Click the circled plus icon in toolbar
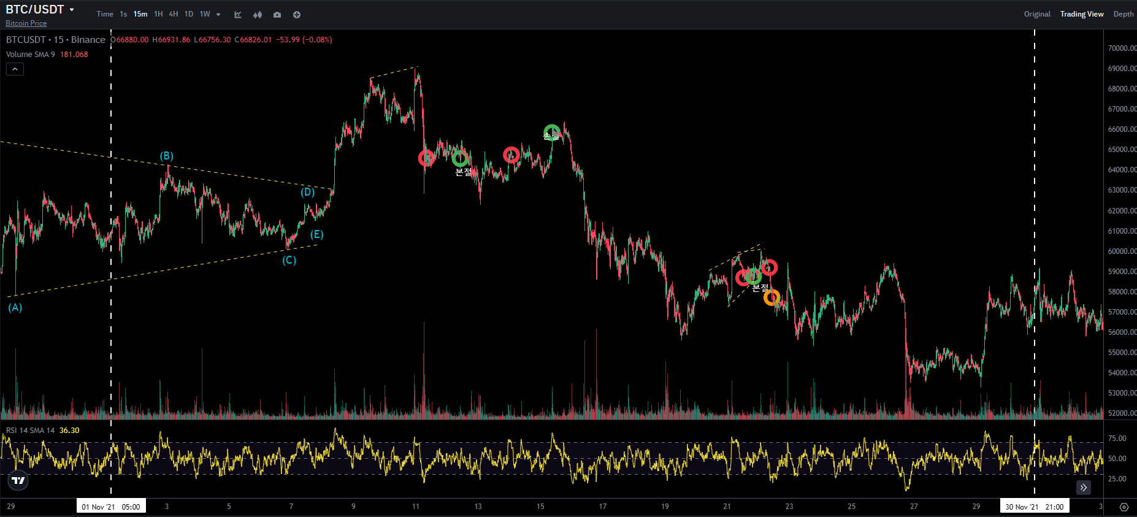 [x=297, y=15]
